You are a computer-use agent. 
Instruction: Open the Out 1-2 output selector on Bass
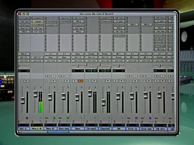coord(78,57)
